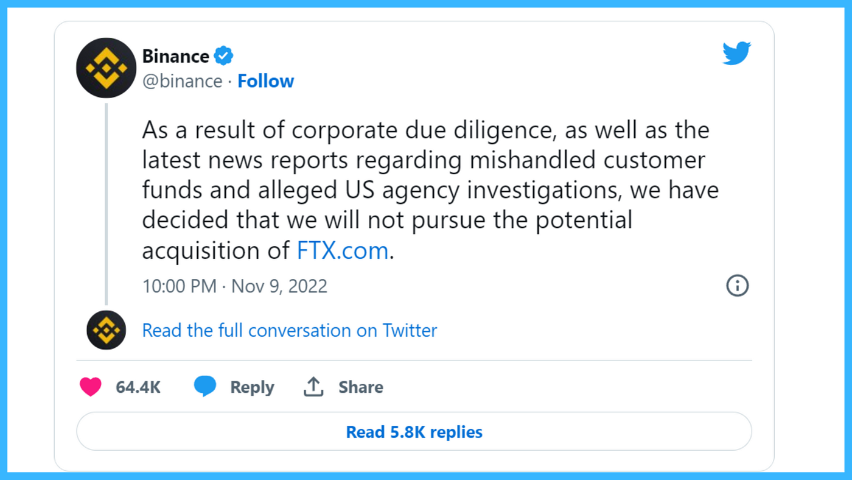Open the FTX.com link in the tweet

[x=343, y=251]
